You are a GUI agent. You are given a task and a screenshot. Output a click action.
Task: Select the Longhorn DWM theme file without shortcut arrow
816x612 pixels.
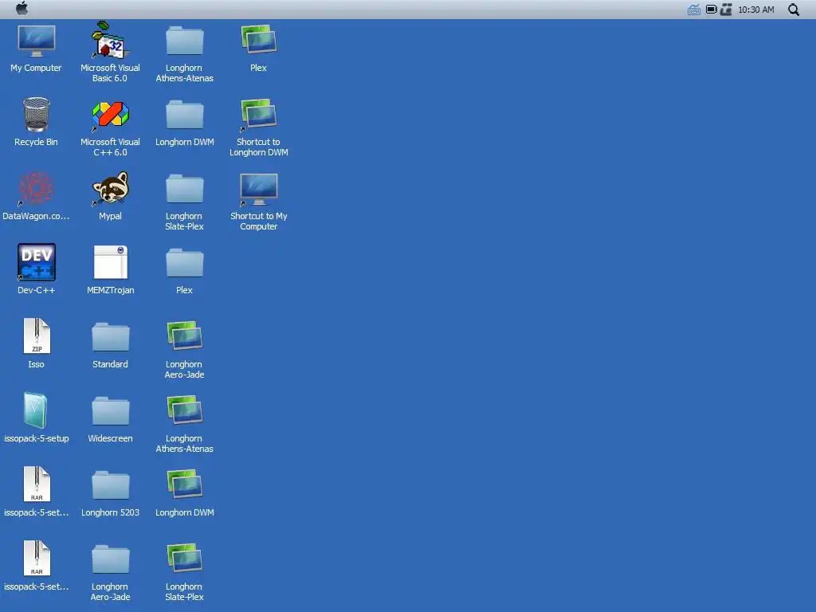click(x=184, y=484)
